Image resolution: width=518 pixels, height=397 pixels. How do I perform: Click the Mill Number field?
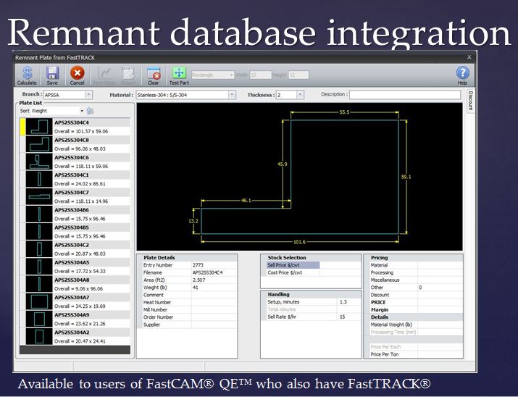pos(214,310)
